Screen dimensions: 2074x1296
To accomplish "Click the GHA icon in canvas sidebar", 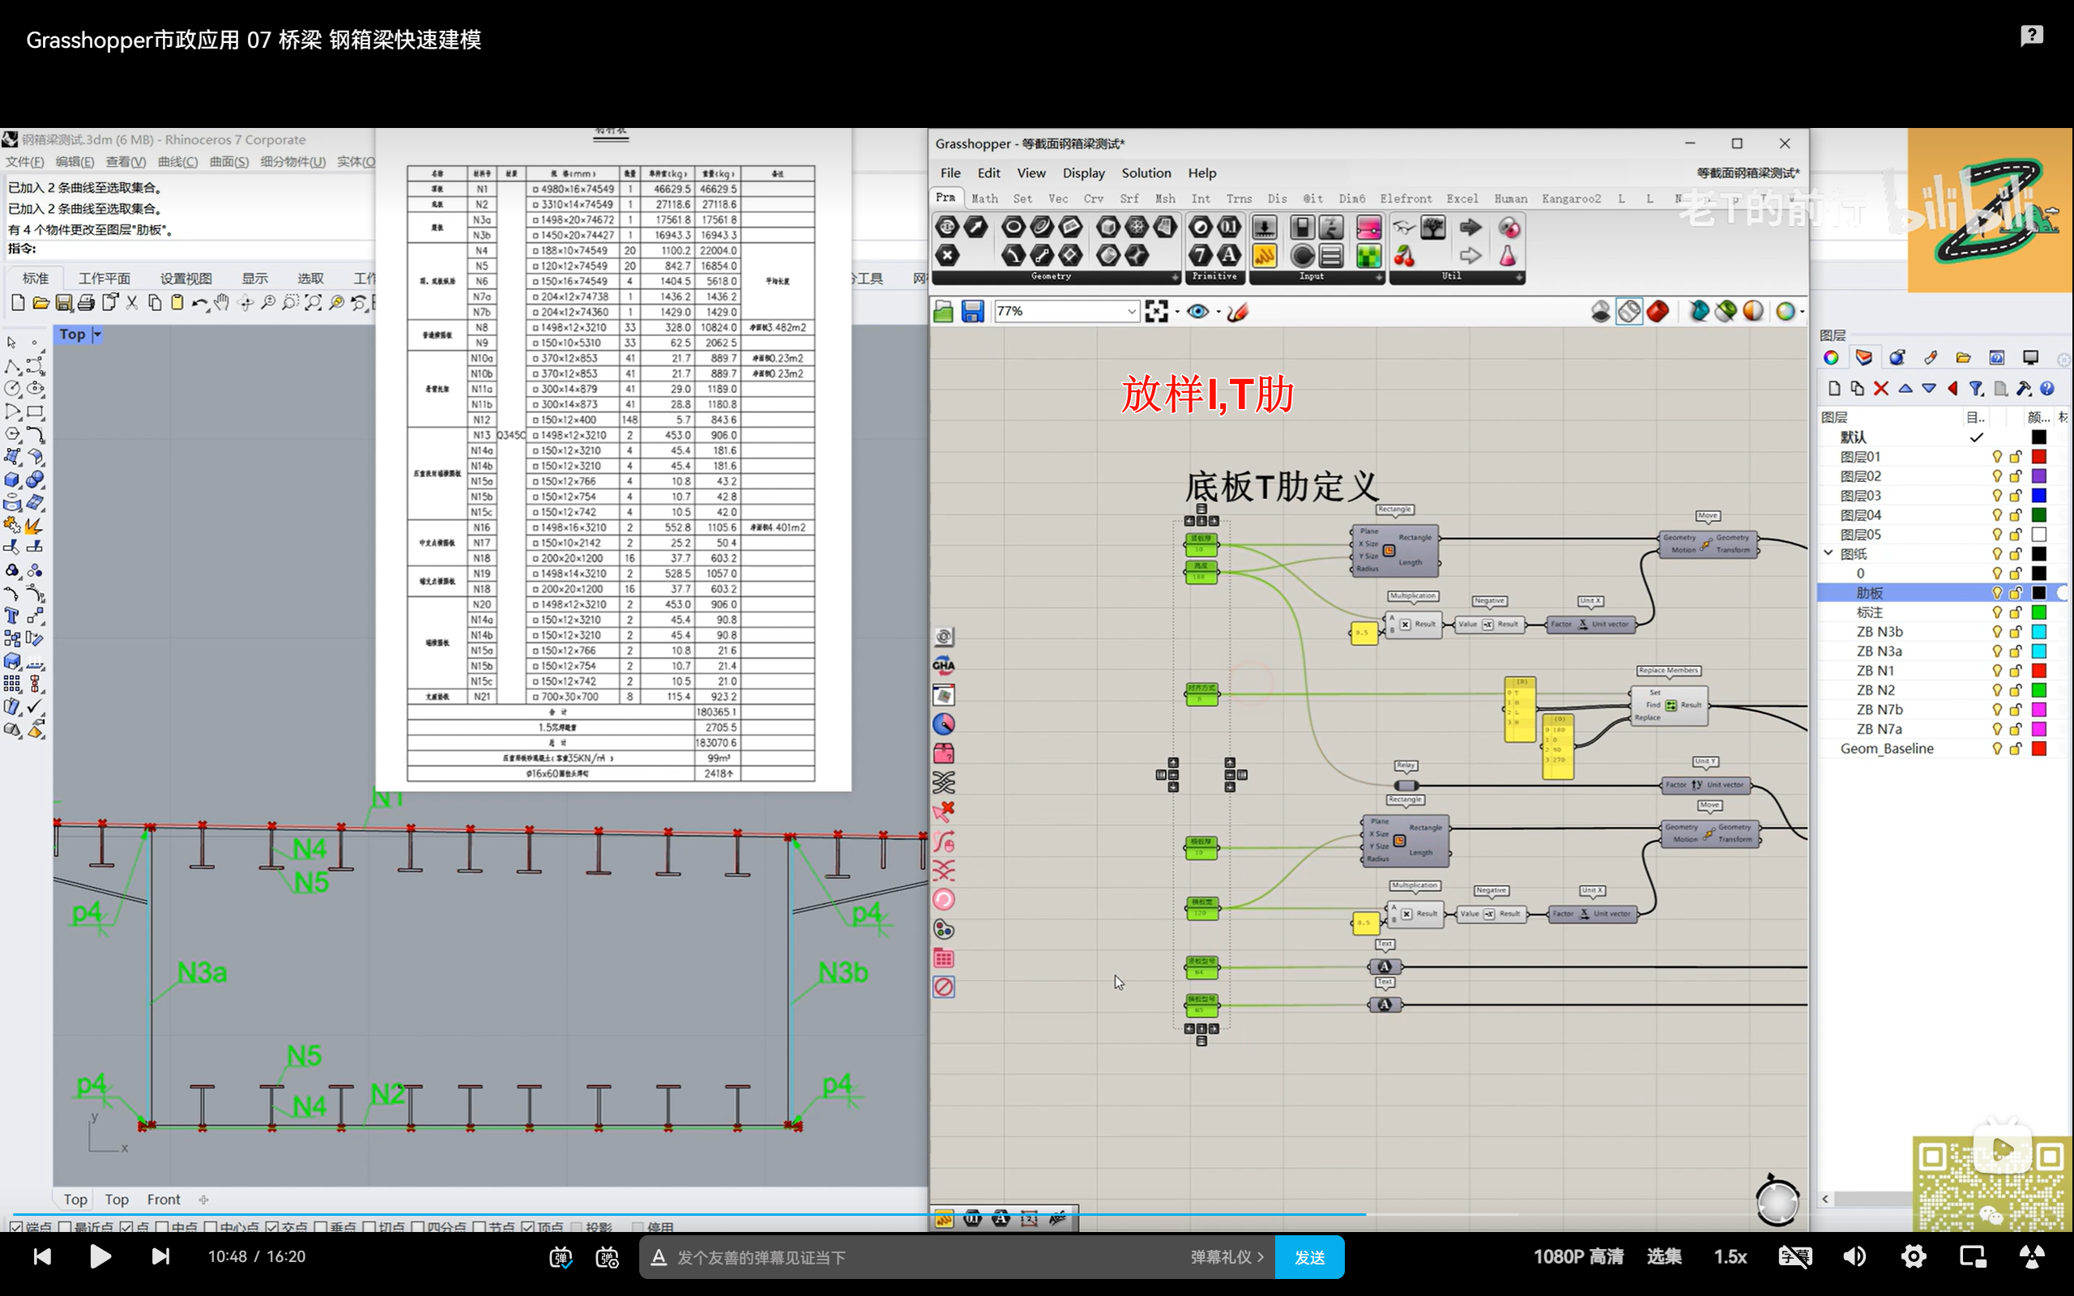I will [x=944, y=665].
